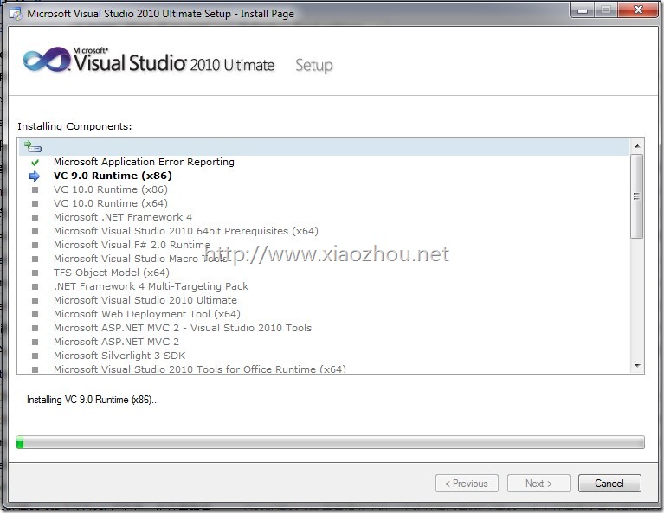The height and width of the screenshot is (513, 664).
Task: Click pending icon beside .NET Framework 4 Multi-Targeting Pack
Action: point(35,286)
